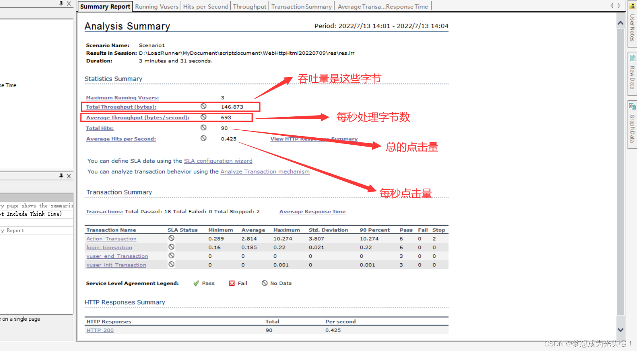Screen dimensions: 637x351
Task: Click the report vertical scrollbar thumb
Action: [620, 172]
